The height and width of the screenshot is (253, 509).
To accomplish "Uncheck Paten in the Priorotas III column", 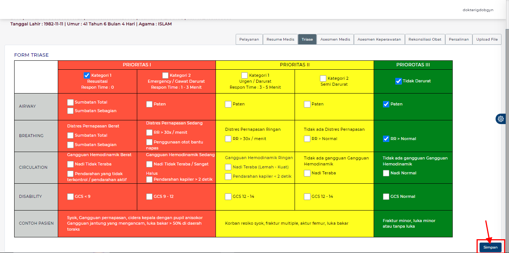I will click(x=386, y=104).
